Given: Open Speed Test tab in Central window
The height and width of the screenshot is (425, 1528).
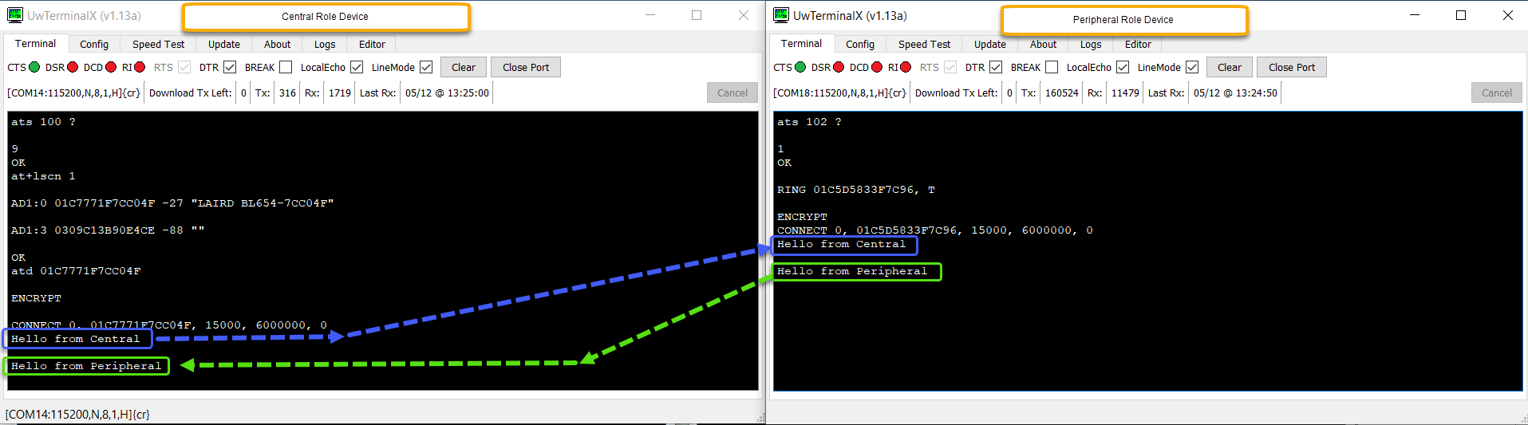Looking at the screenshot, I should click(x=158, y=45).
